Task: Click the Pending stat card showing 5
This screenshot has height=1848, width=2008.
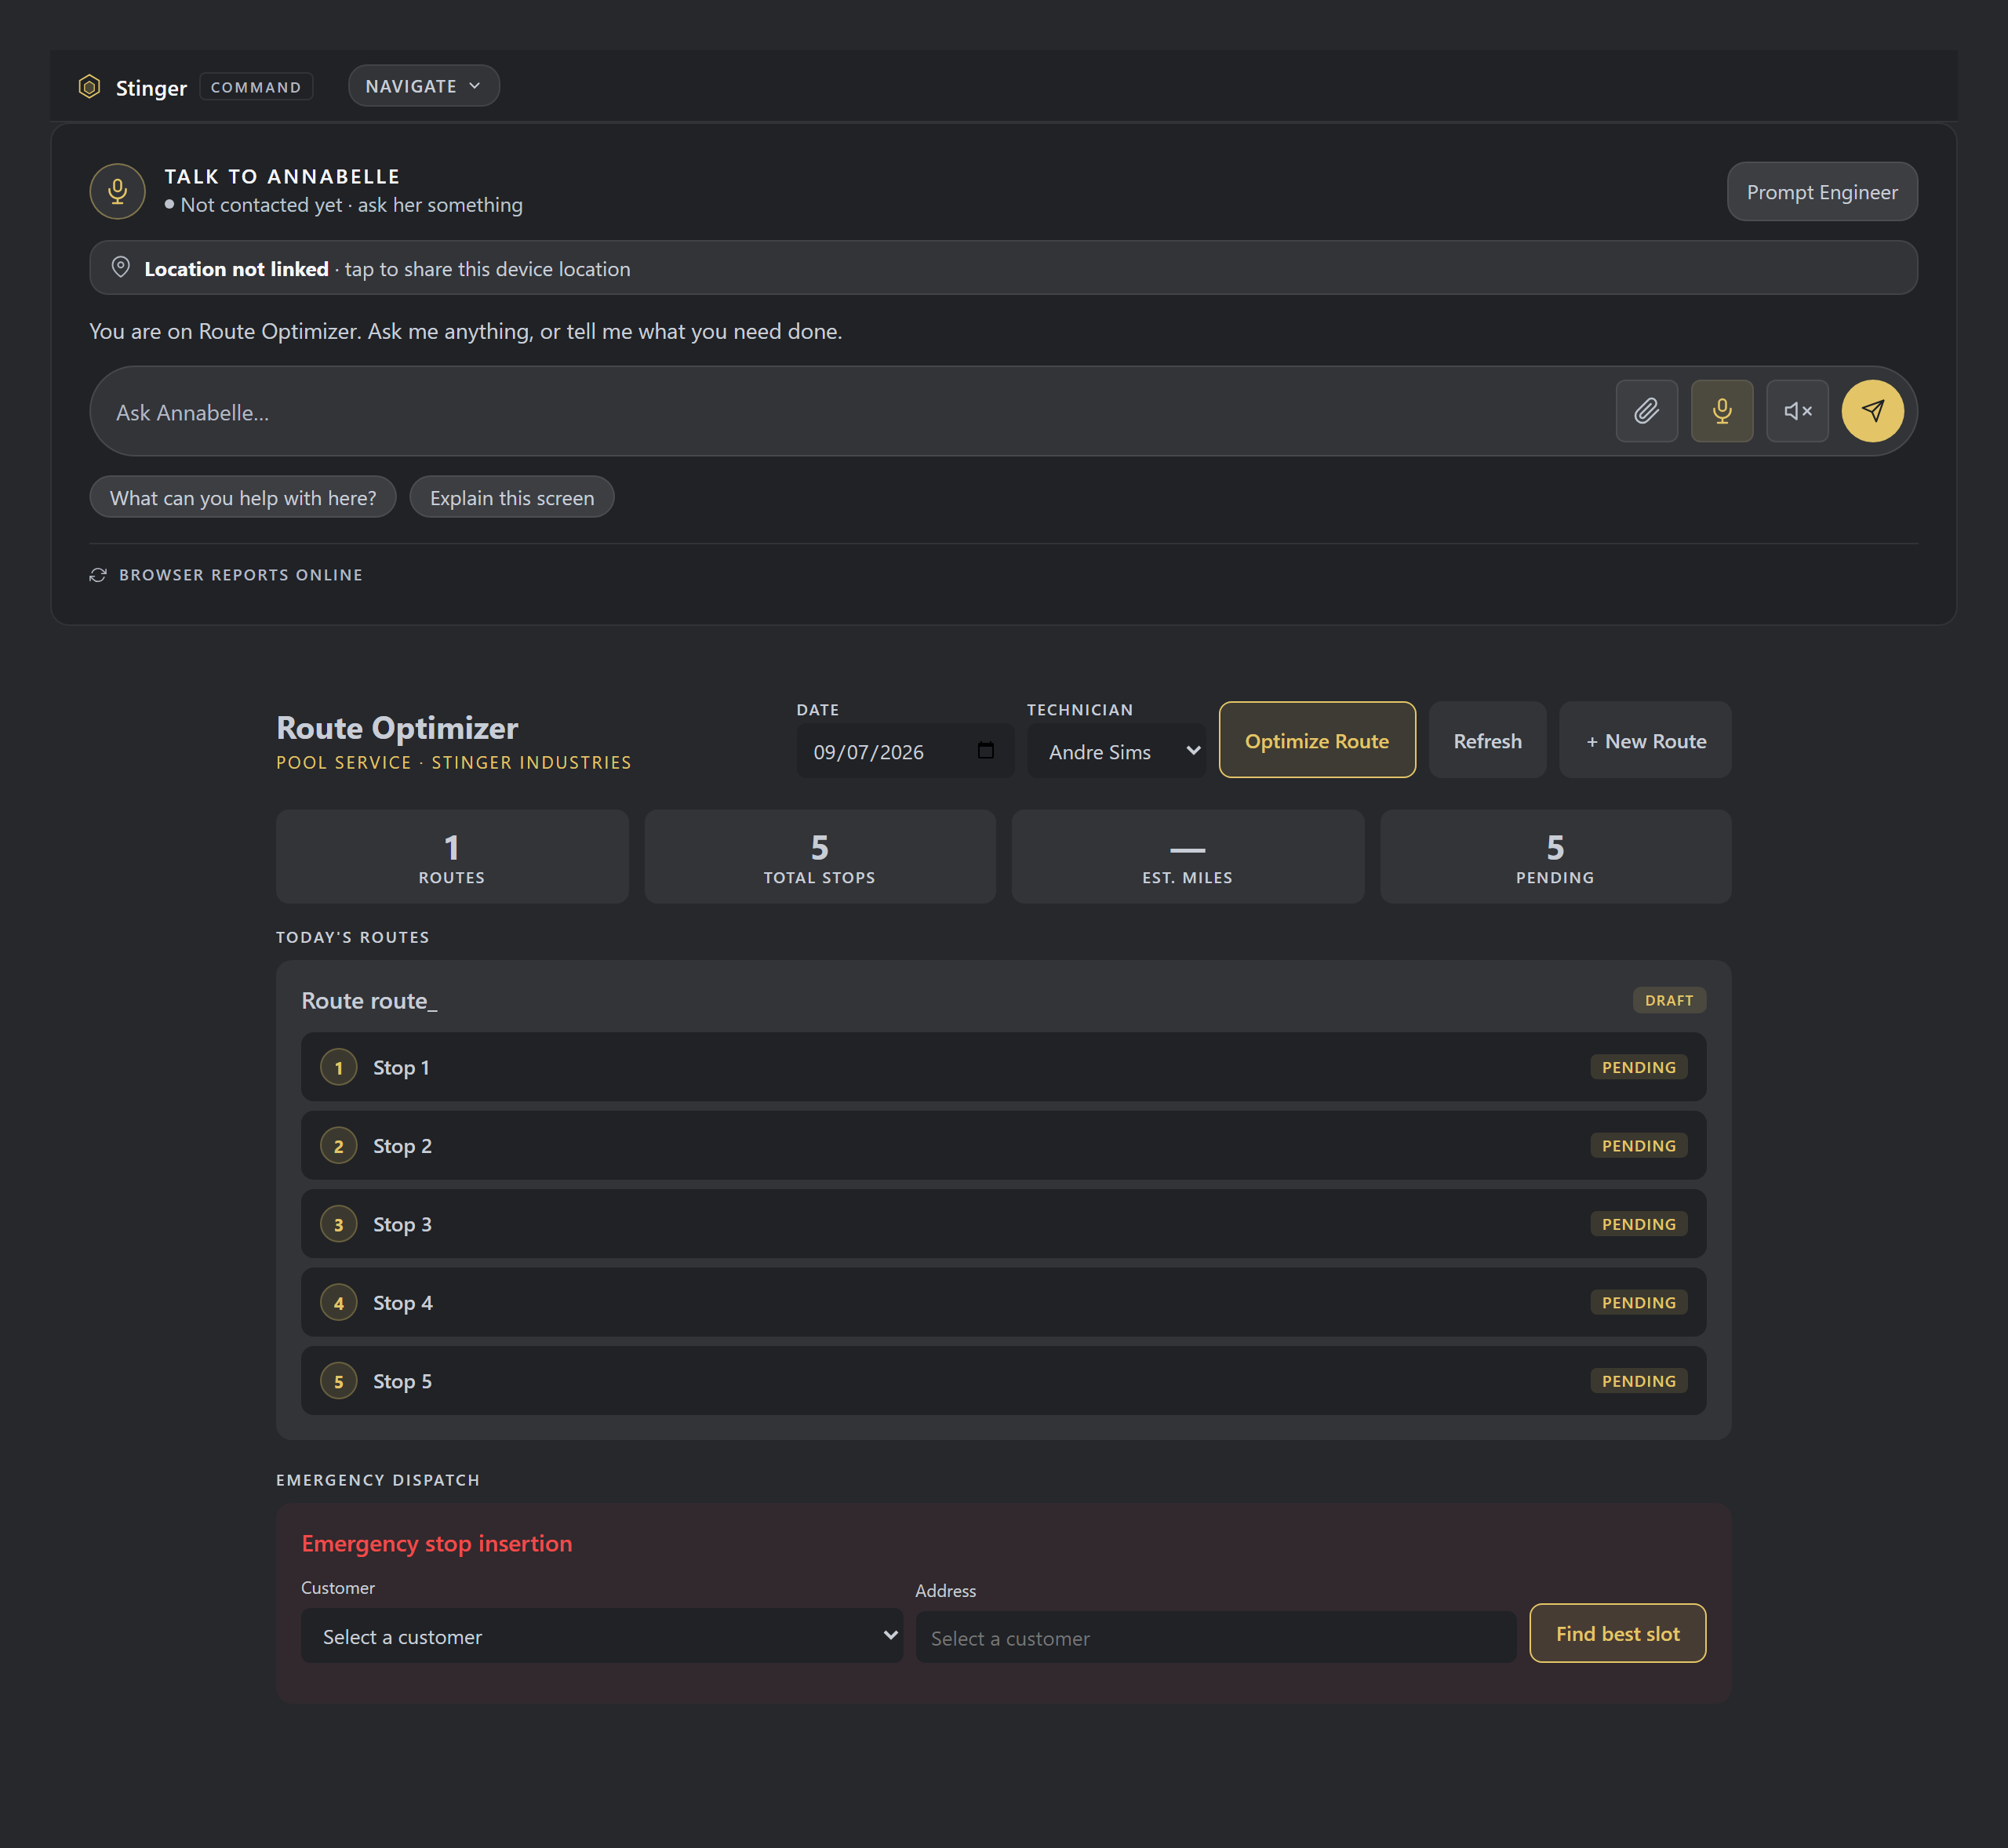Action: (1556, 857)
